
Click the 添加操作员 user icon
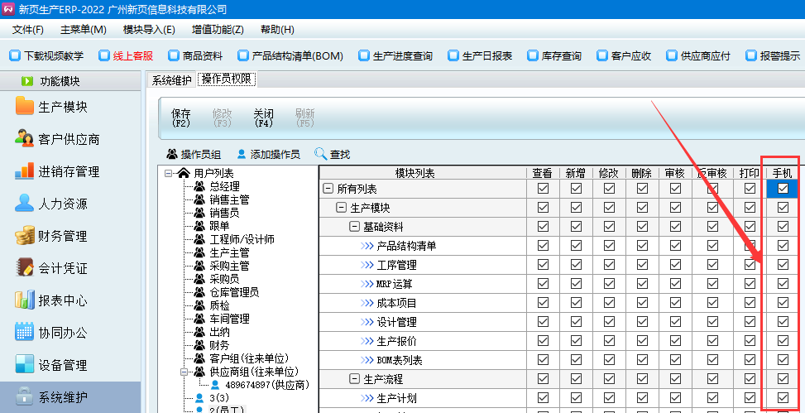point(242,154)
